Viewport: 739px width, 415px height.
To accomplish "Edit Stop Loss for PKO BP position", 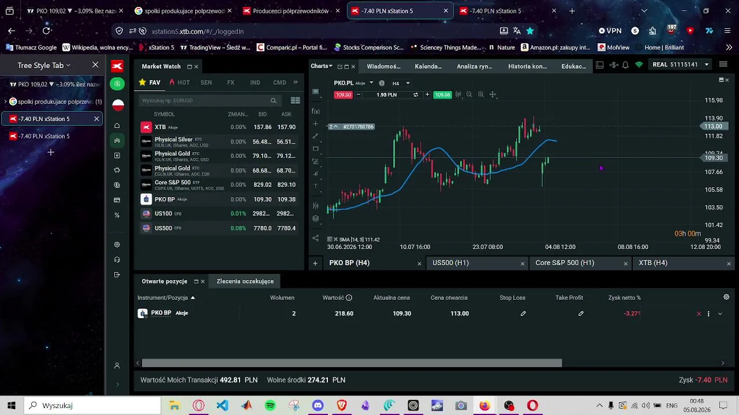I will pyautogui.click(x=523, y=314).
